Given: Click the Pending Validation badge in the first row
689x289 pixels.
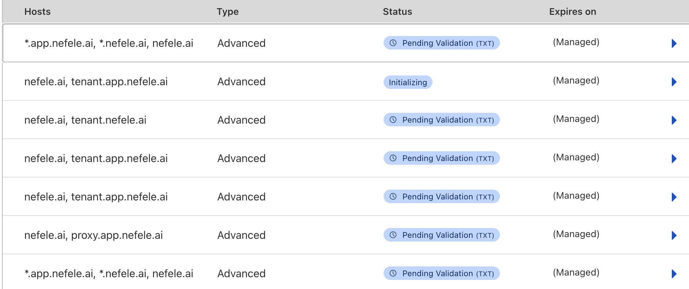Looking at the screenshot, I should click(442, 43).
